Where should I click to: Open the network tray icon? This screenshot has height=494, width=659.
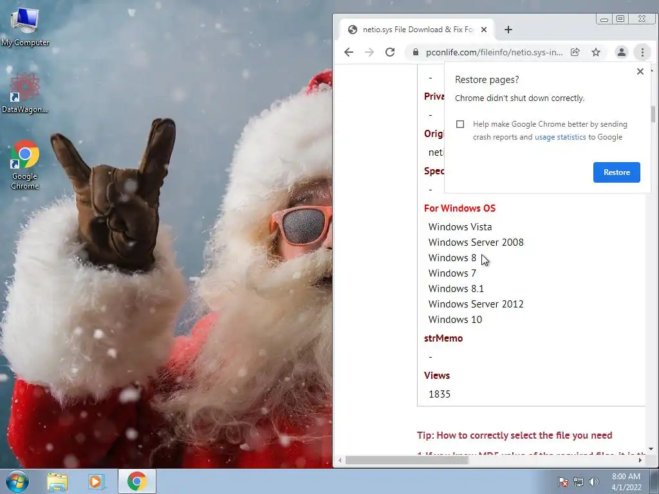click(579, 482)
